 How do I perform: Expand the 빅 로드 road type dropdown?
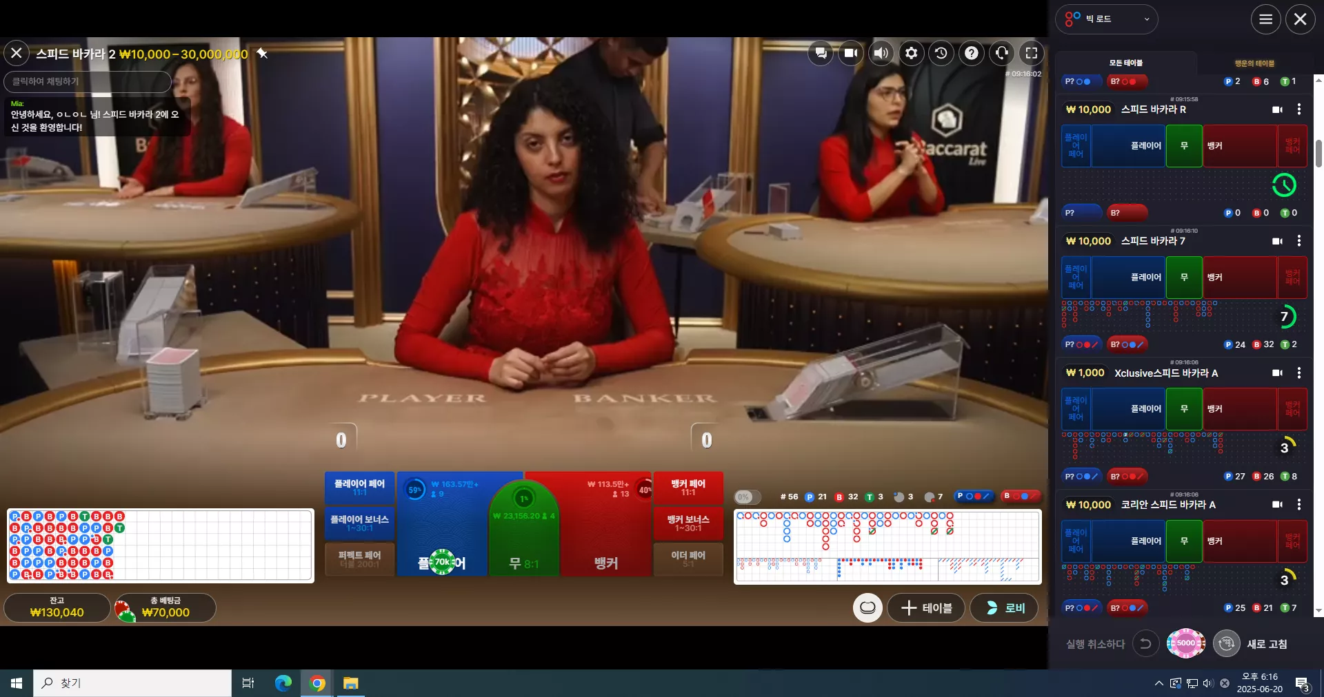(x=1107, y=19)
